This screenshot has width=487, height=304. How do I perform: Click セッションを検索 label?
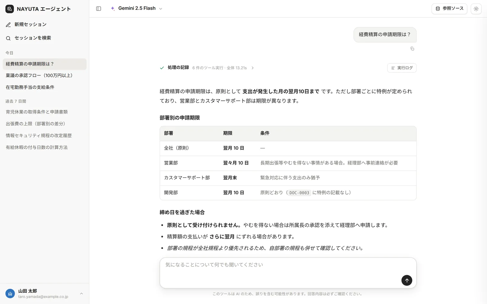tap(33, 38)
